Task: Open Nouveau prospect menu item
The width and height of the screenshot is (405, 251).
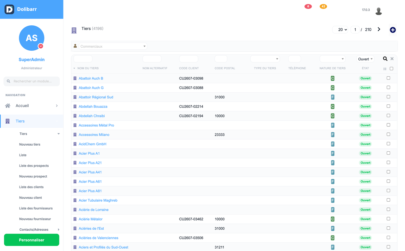Action: 33,176
